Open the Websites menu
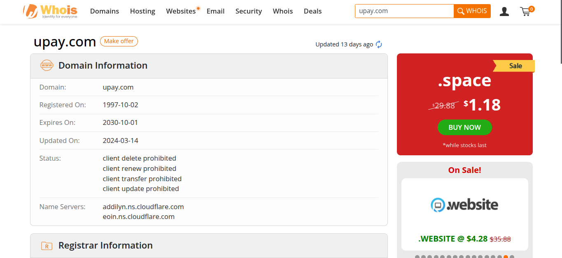Image resolution: width=562 pixels, height=258 pixels. [x=181, y=11]
